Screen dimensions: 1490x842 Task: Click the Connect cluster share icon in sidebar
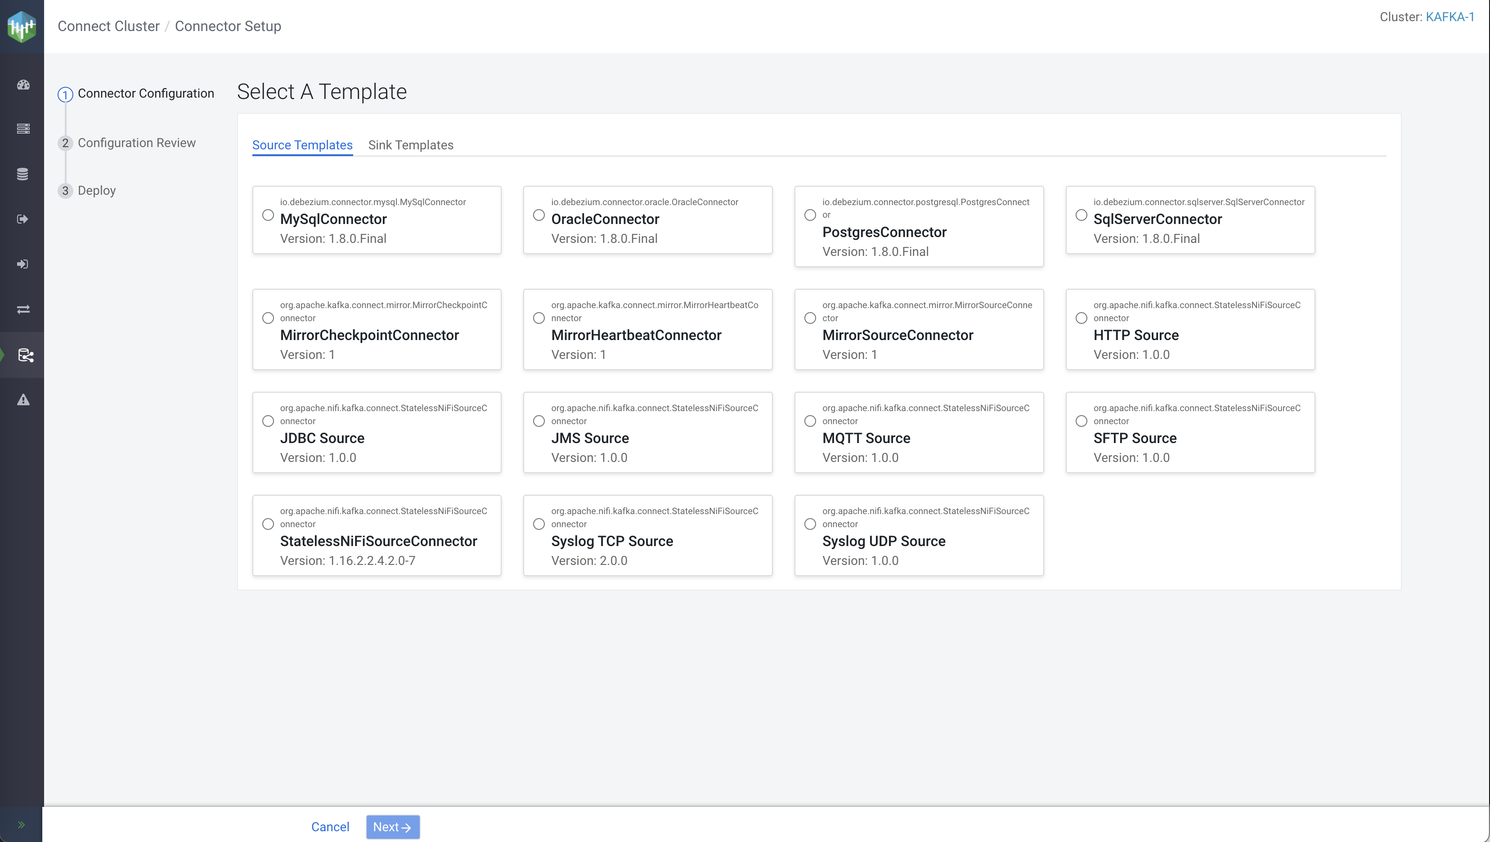click(25, 354)
